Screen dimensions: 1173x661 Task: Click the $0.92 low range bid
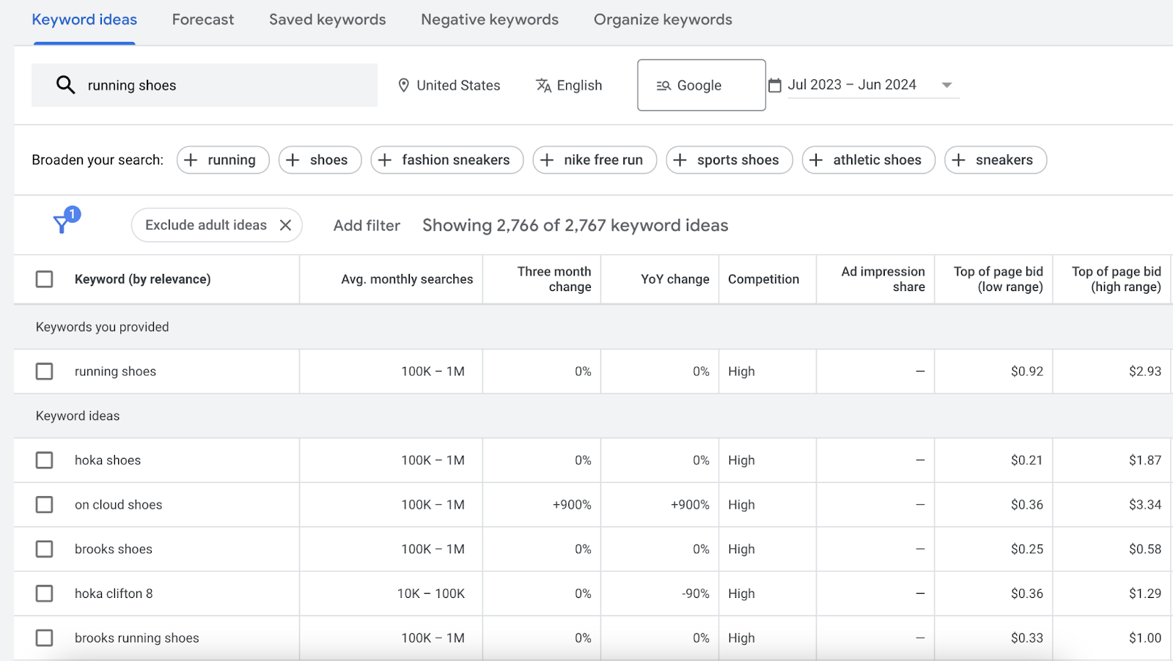[1027, 372]
